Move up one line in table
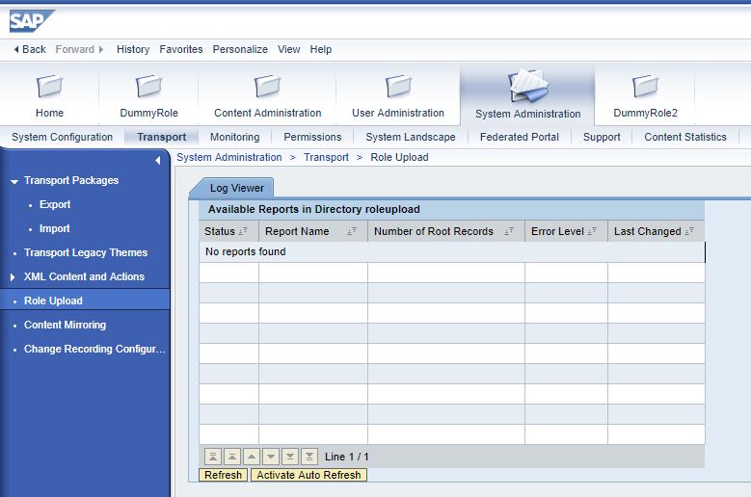This screenshot has height=497, width=751. click(252, 457)
